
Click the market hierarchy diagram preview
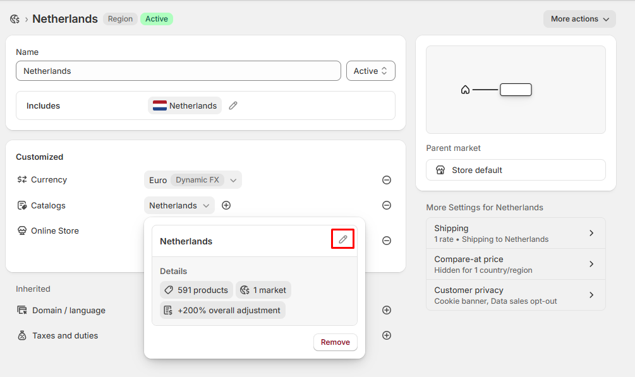pos(516,90)
